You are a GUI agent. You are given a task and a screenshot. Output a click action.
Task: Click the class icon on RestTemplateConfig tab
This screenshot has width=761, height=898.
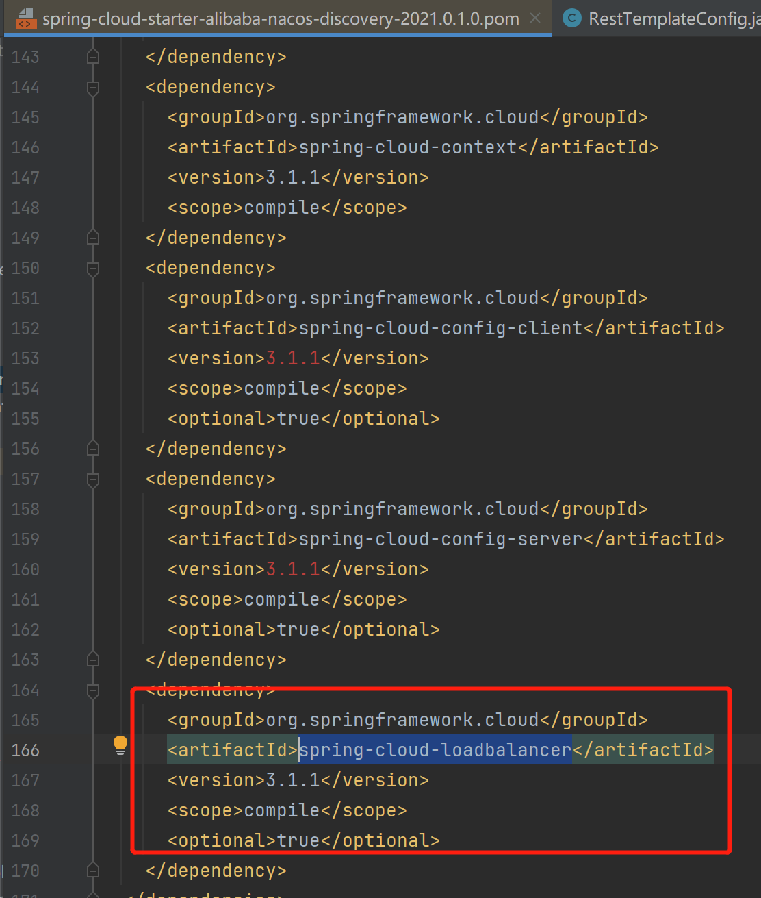point(571,18)
